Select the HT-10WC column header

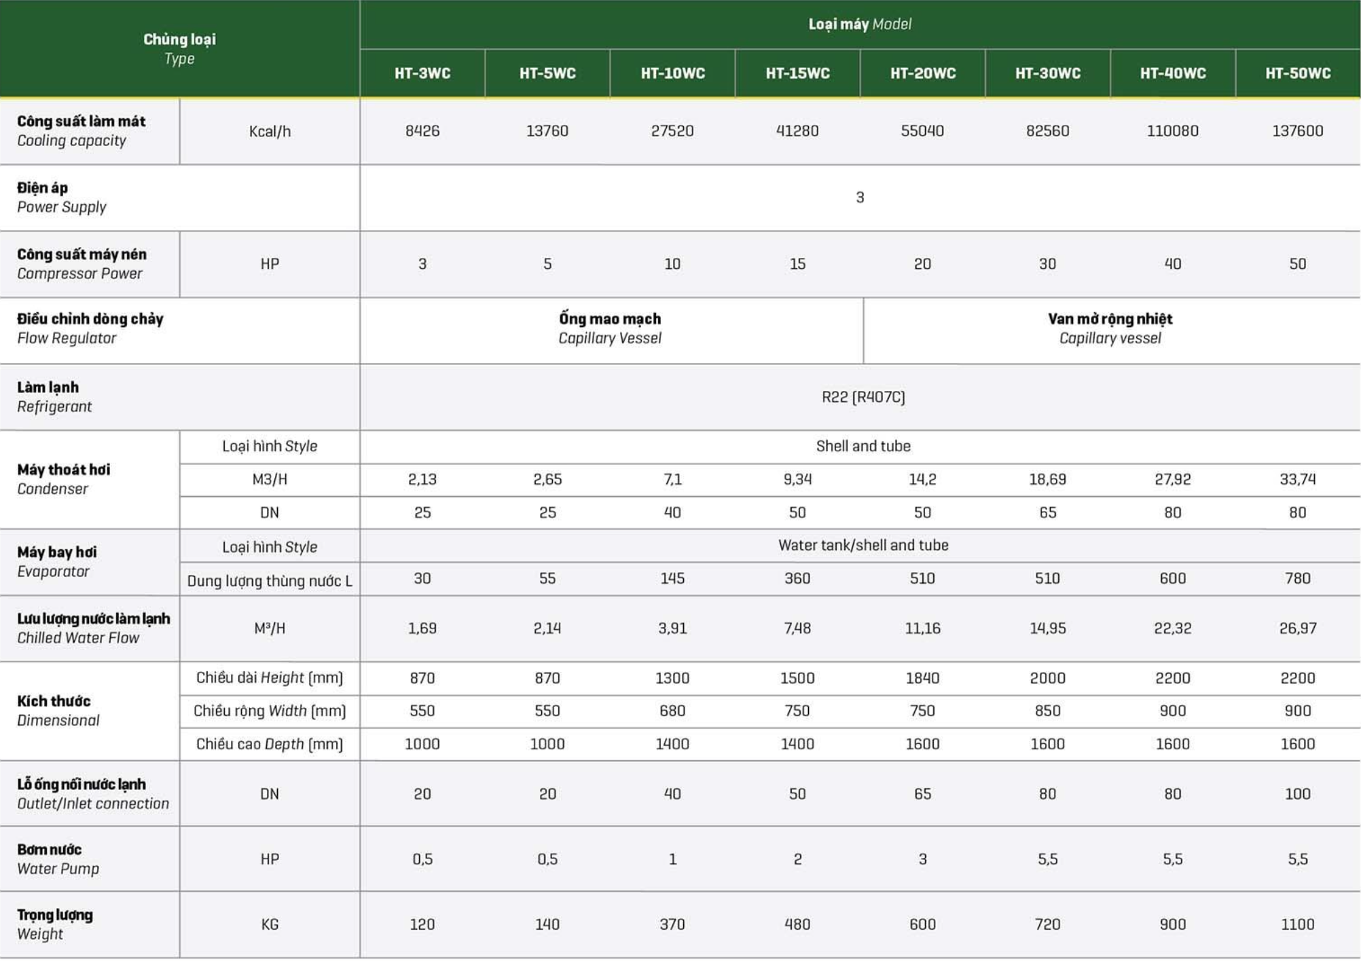point(672,73)
